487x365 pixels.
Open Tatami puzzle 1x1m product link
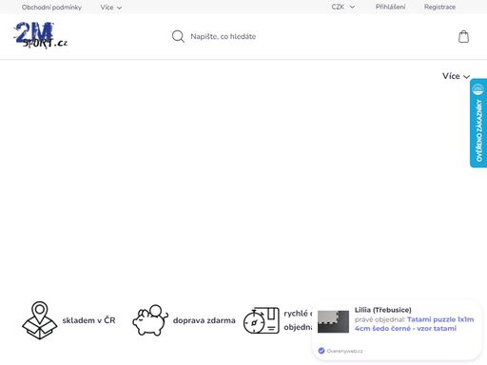tap(415, 324)
